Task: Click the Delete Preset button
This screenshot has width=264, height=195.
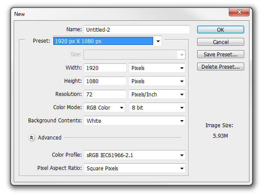Action: pyautogui.click(x=220, y=66)
